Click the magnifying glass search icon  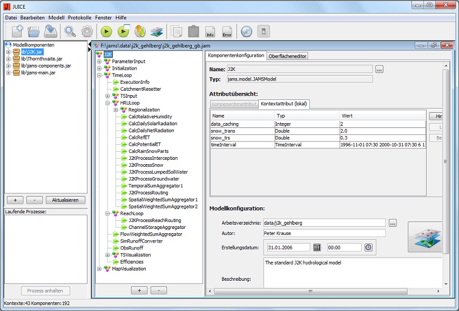click(70, 31)
